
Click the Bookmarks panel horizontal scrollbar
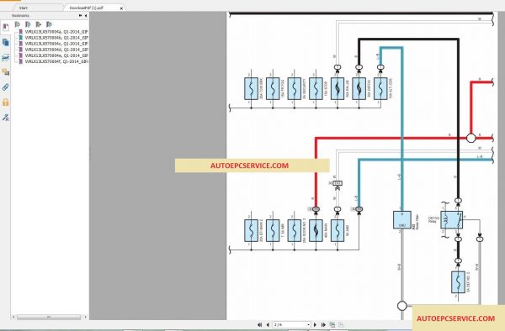tap(49, 318)
